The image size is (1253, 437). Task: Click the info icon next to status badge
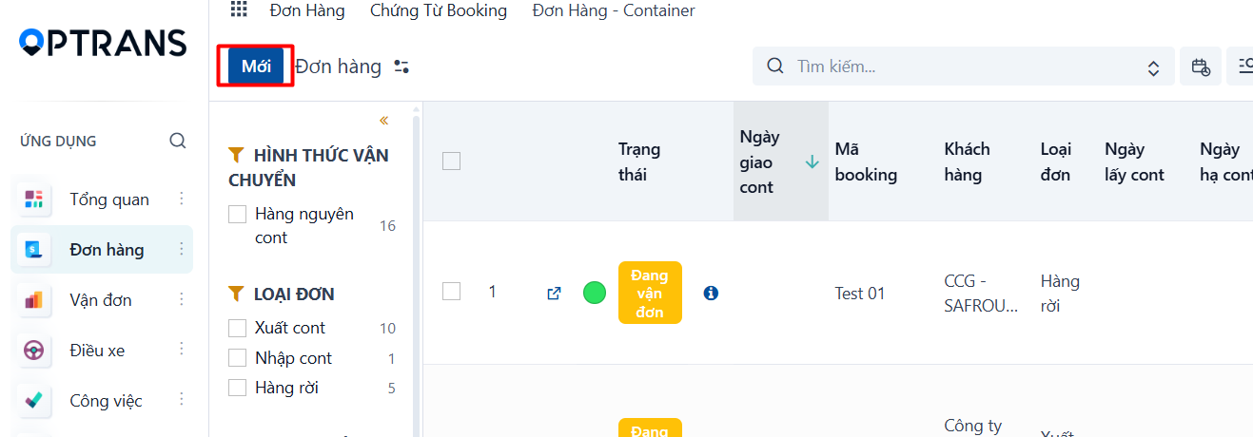click(710, 294)
